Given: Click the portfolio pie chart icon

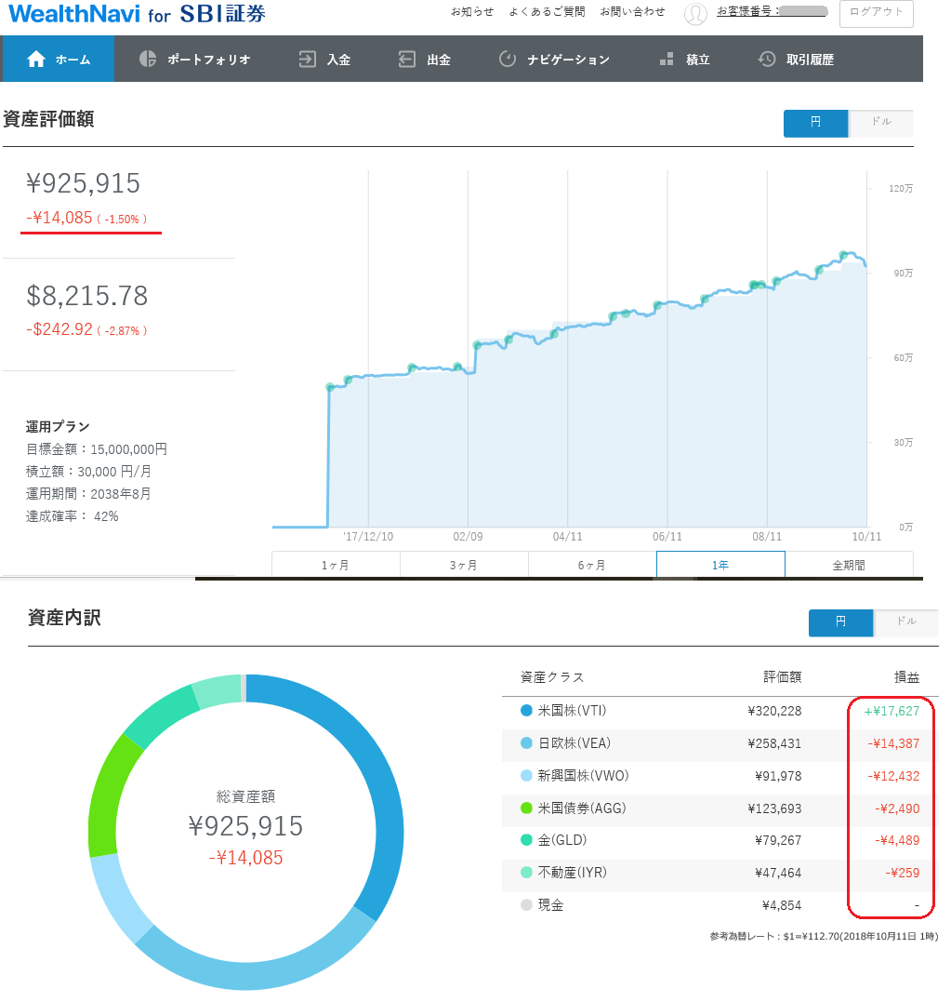Looking at the screenshot, I should [148, 59].
